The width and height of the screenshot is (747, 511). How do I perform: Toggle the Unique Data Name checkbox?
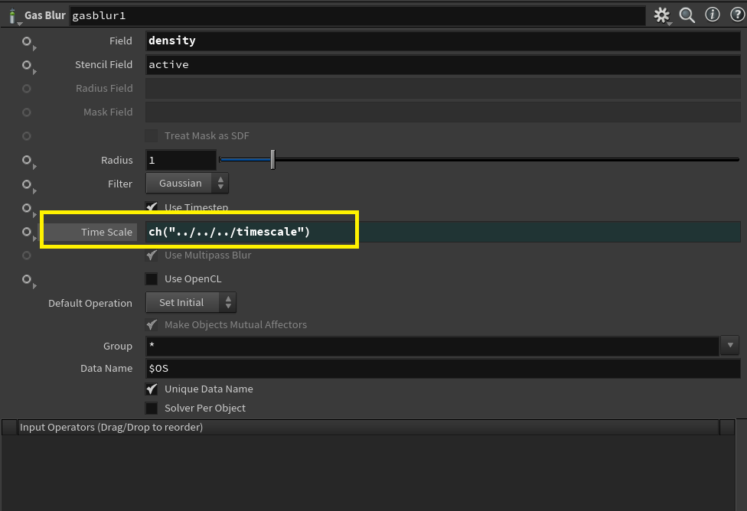pyautogui.click(x=152, y=389)
